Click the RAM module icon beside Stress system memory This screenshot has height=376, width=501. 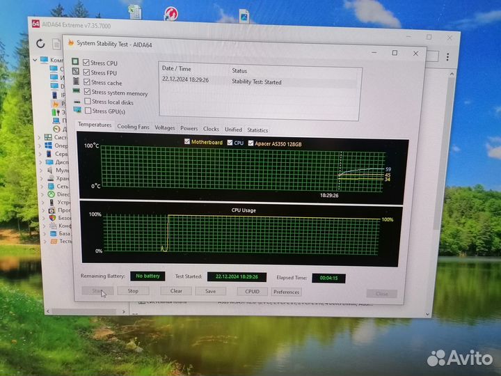(77, 91)
